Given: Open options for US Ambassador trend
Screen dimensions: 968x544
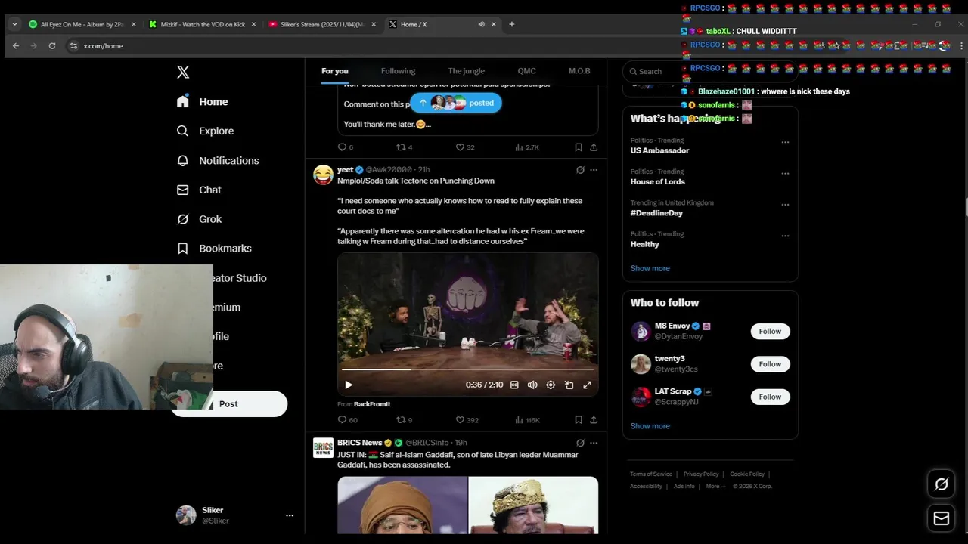Looking at the screenshot, I should click(785, 142).
